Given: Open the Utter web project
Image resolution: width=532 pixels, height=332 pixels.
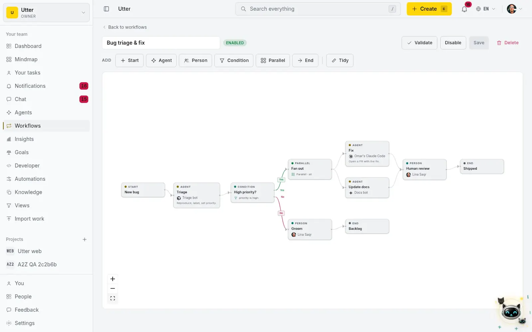Looking at the screenshot, I should coord(46,251).
